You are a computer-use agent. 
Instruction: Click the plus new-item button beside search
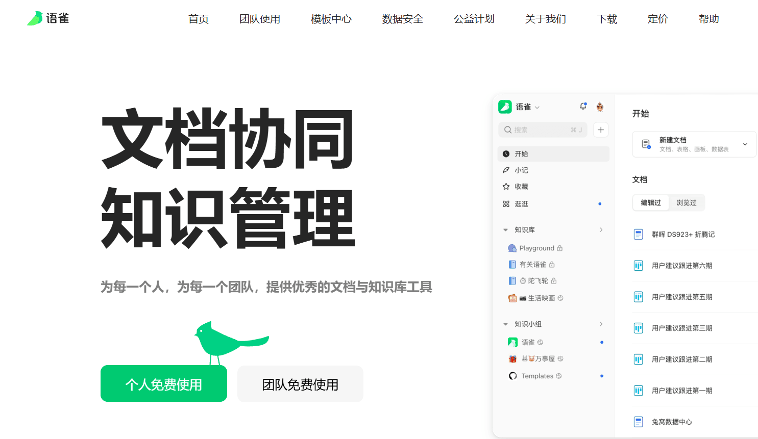[x=601, y=130]
